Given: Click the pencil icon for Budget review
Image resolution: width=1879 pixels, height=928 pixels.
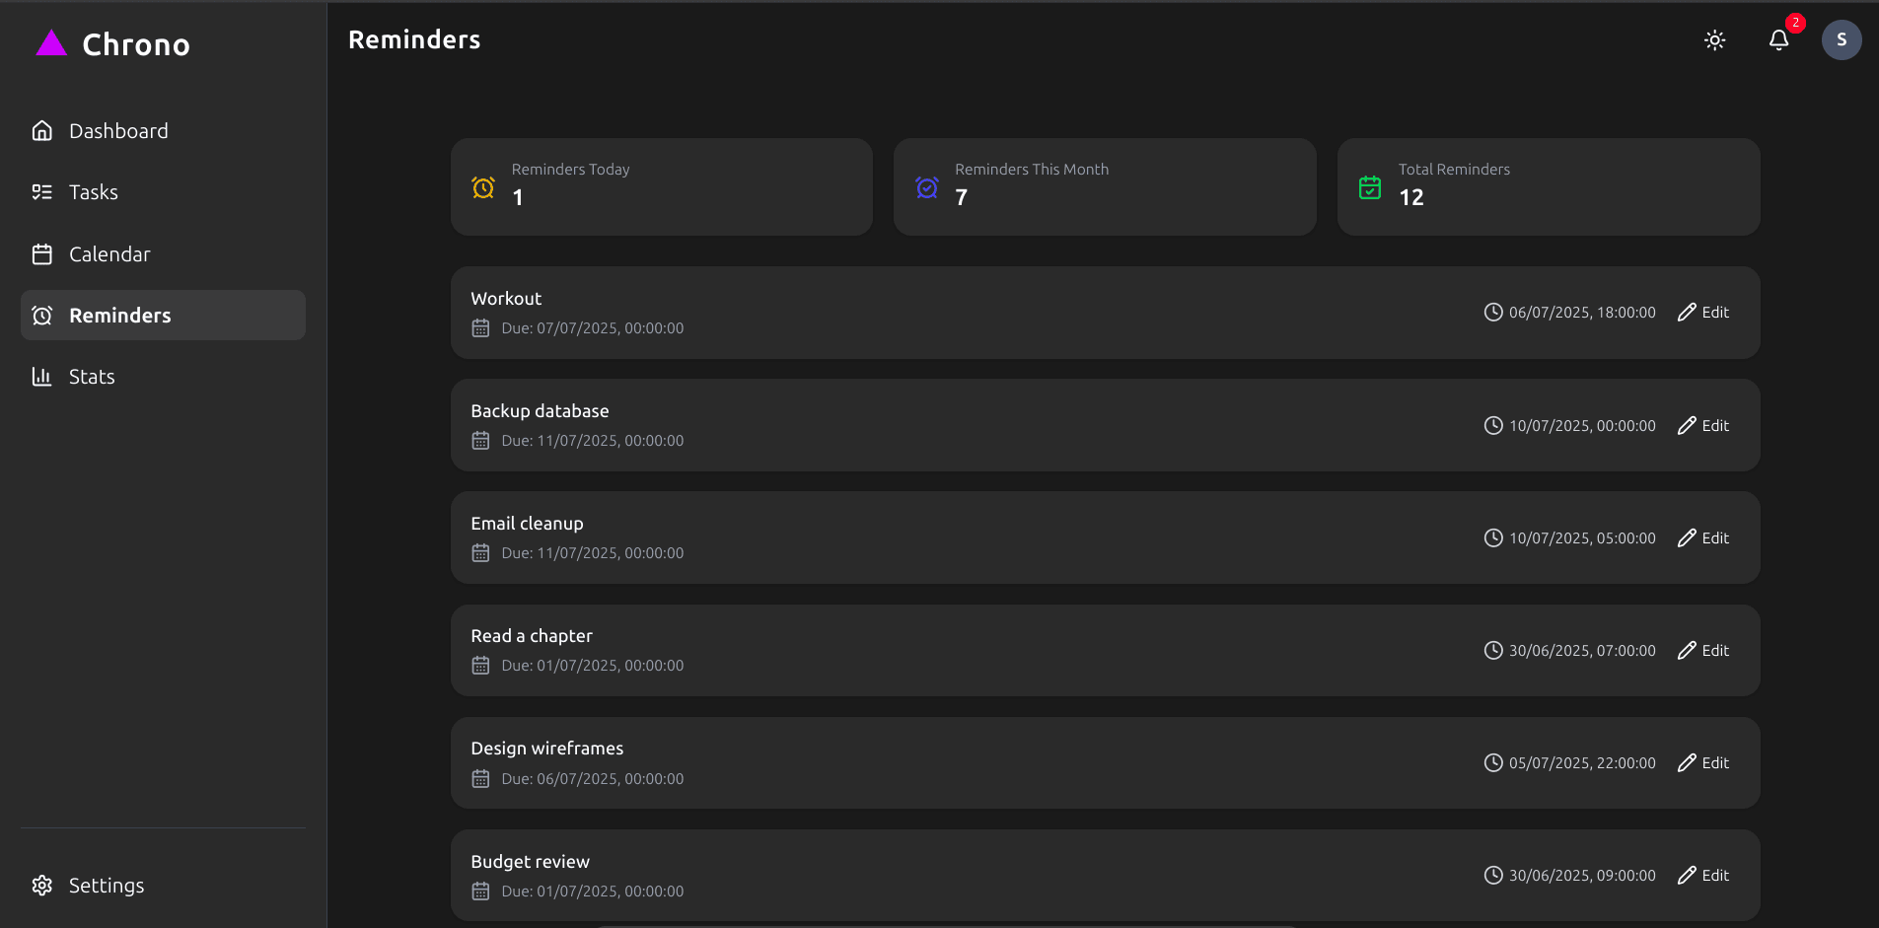Looking at the screenshot, I should click(x=1687, y=876).
